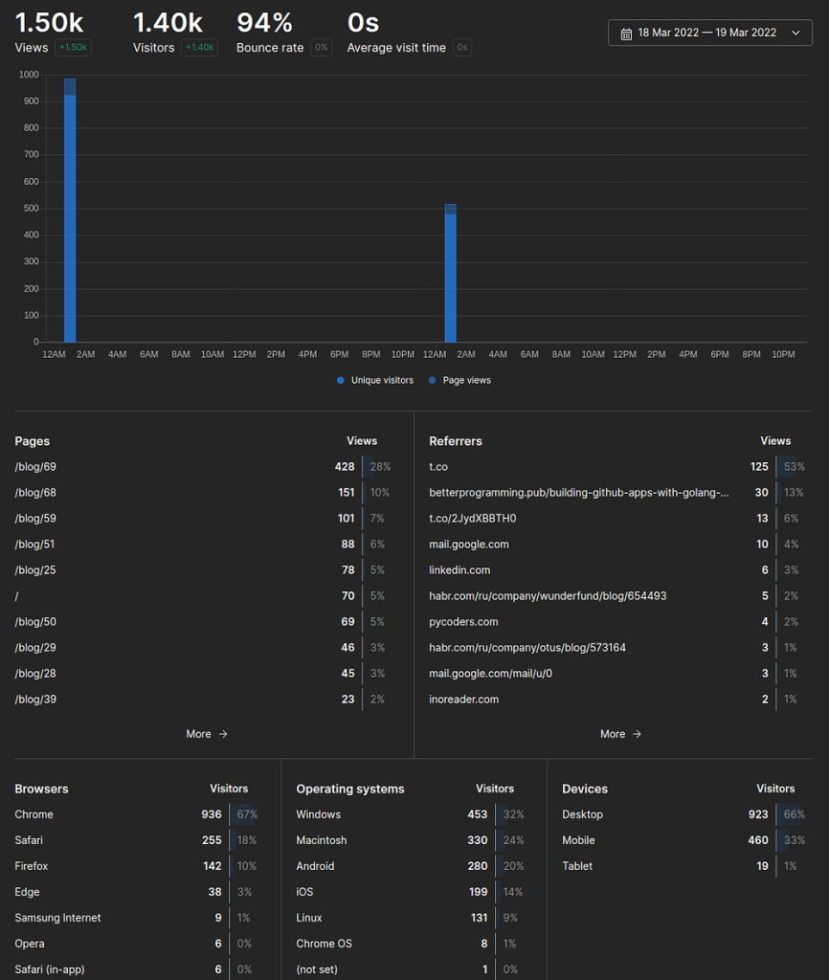This screenshot has height=980, width=829.
Task: Select the /blog/25 page row
Action: click(x=35, y=570)
